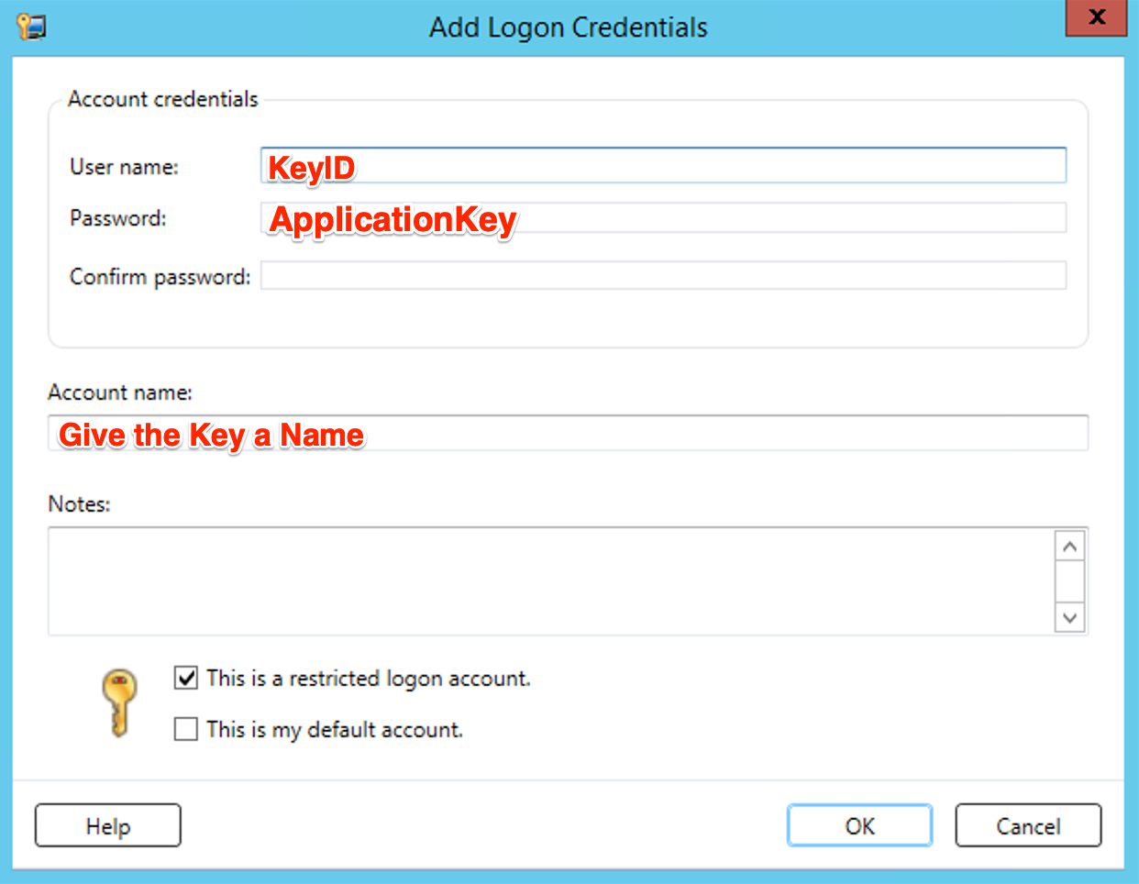Click the 'Account name:' label
The image size is (1139, 884).
120,392
